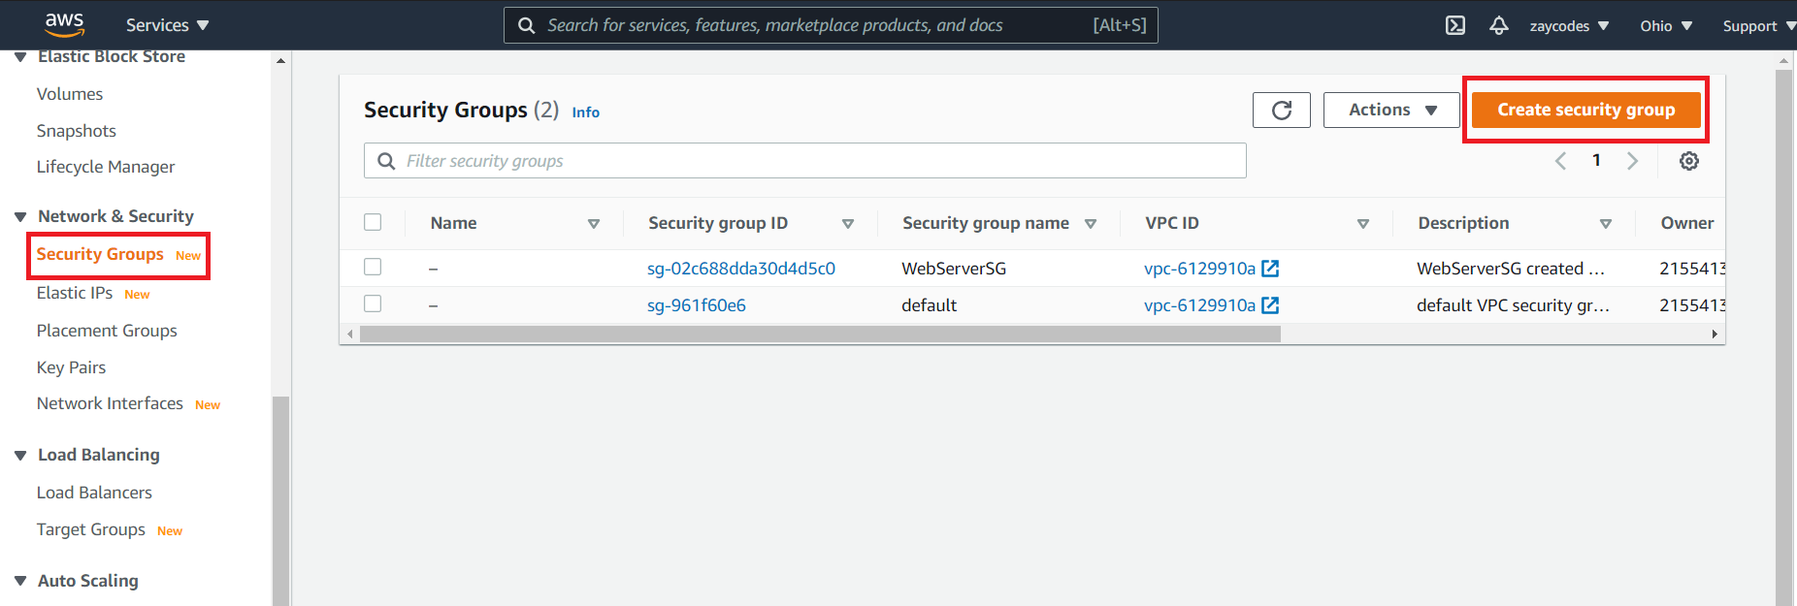The height and width of the screenshot is (606, 1797).
Task: Open the Ohio region dropdown
Action: pyautogui.click(x=1665, y=26)
